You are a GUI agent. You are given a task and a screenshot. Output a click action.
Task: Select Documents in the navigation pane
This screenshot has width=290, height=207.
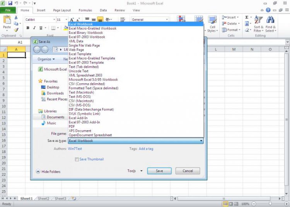[56, 117]
